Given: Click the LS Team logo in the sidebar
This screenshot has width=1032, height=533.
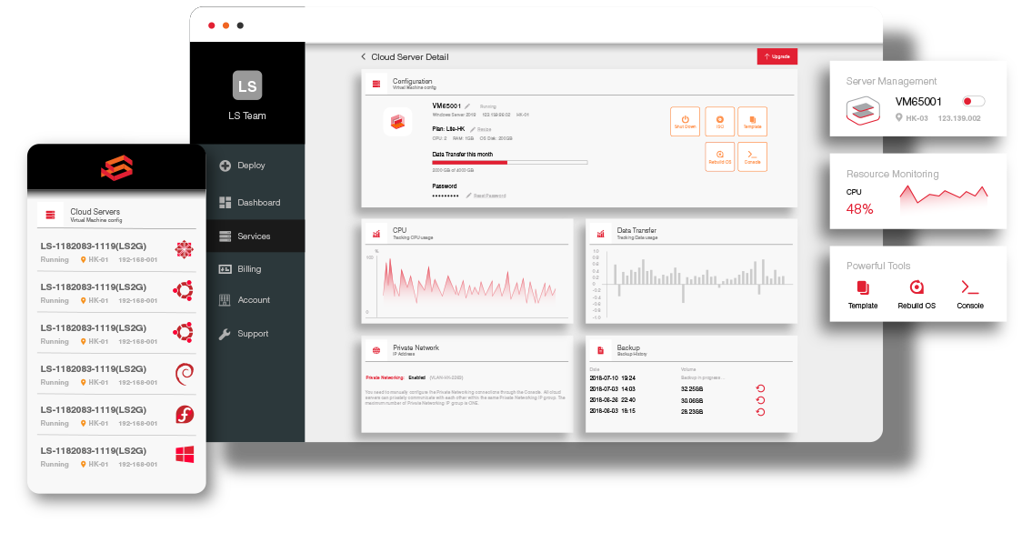Looking at the screenshot, I should 247,85.
